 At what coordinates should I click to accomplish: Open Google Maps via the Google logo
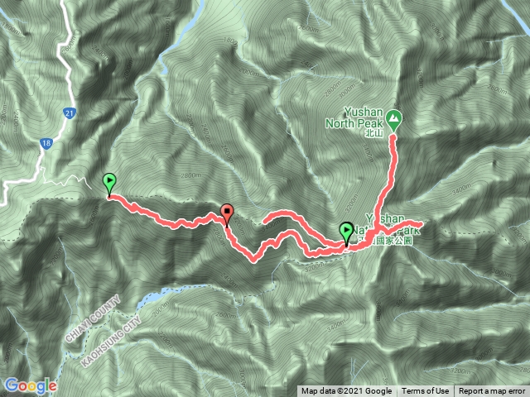click(31, 385)
